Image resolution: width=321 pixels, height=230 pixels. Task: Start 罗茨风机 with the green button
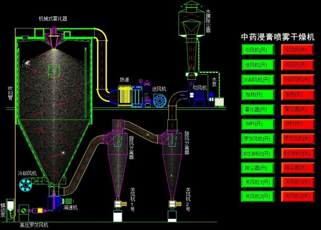258,139
